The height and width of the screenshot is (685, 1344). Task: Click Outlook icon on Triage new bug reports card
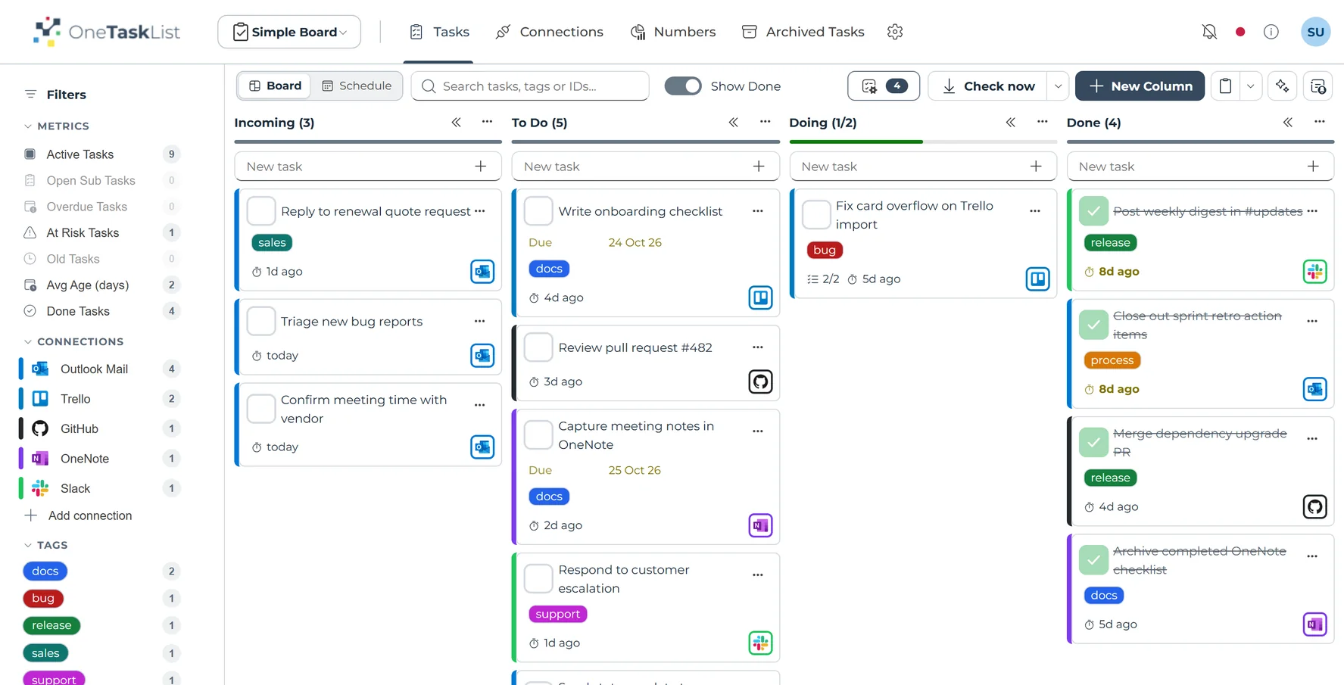(482, 355)
